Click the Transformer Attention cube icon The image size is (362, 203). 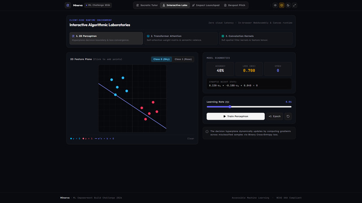coord(148,36)
